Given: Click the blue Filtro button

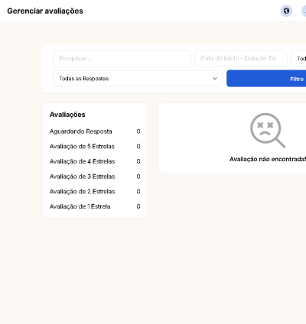Looking at the screenshot, I should coord(266,79).
